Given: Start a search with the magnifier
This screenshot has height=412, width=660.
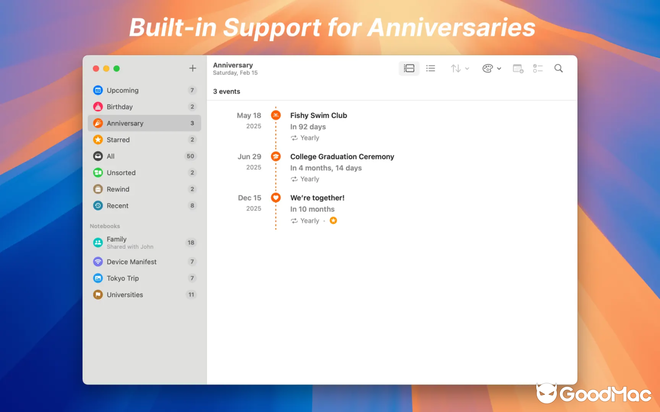Looking at the screenshot, I should [558, 68].
